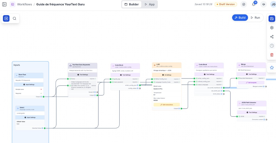
Task: Click the grey brief_status output port
Action: tap(224, 94)
